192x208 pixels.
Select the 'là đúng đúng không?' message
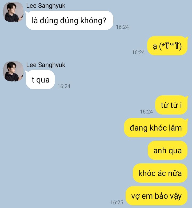coord(69,20)
